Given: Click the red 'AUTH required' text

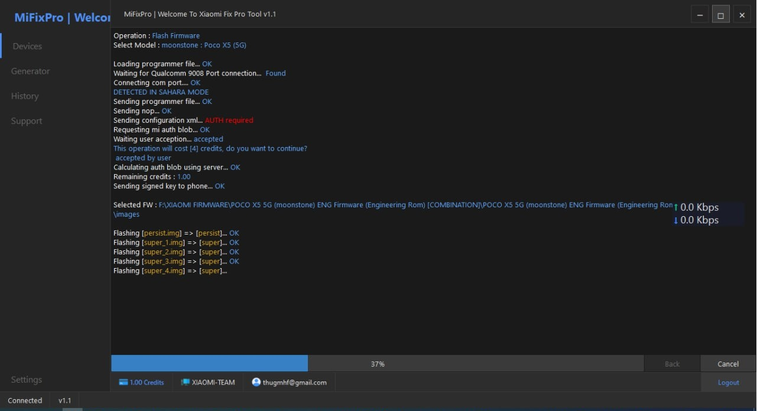Looking at the screenshot, I should (x=229, y=120).
